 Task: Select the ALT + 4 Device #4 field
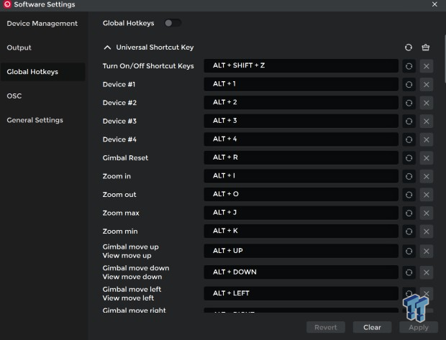coord(301,139)
